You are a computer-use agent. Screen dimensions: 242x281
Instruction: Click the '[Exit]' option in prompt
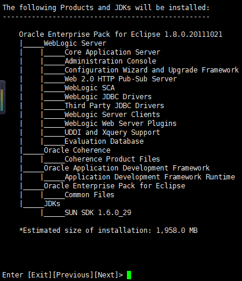40,275
